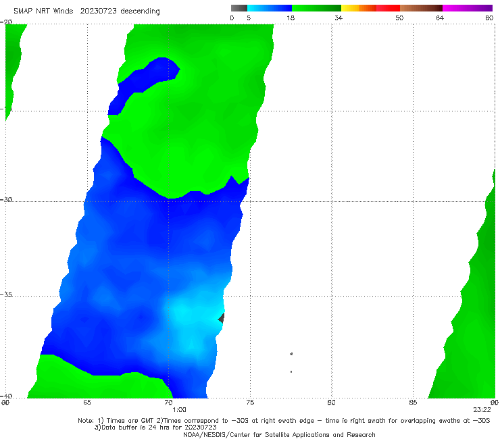Click the swath time label '1:00'

(179, 410)
